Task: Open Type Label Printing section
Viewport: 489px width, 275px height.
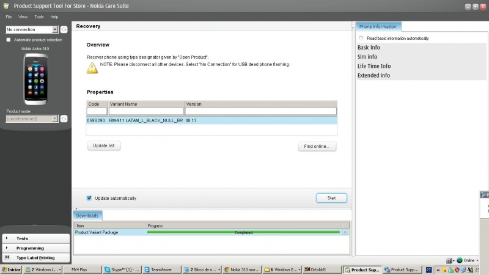Action: [36, 258]
